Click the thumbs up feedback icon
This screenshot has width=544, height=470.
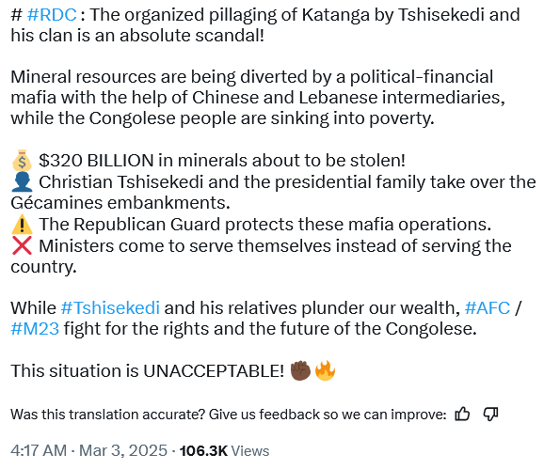(462, 414)
